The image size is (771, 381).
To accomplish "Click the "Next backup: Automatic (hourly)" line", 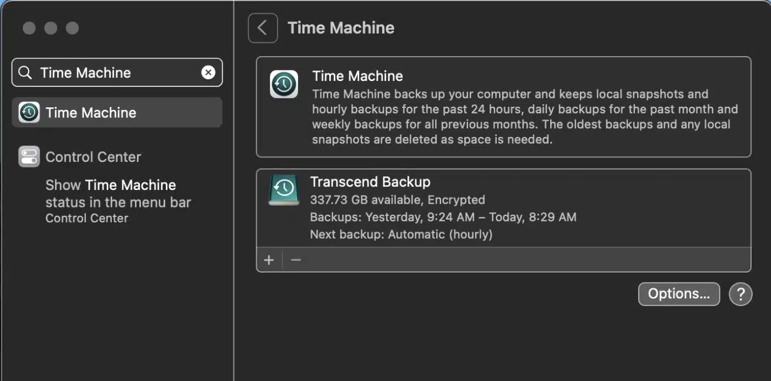I will tap(401, 235).
